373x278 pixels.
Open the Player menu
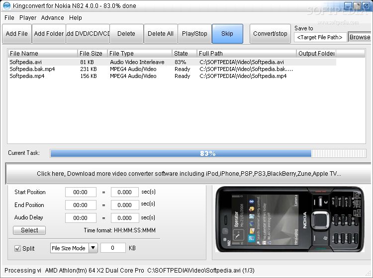click(x=28, y=18)
